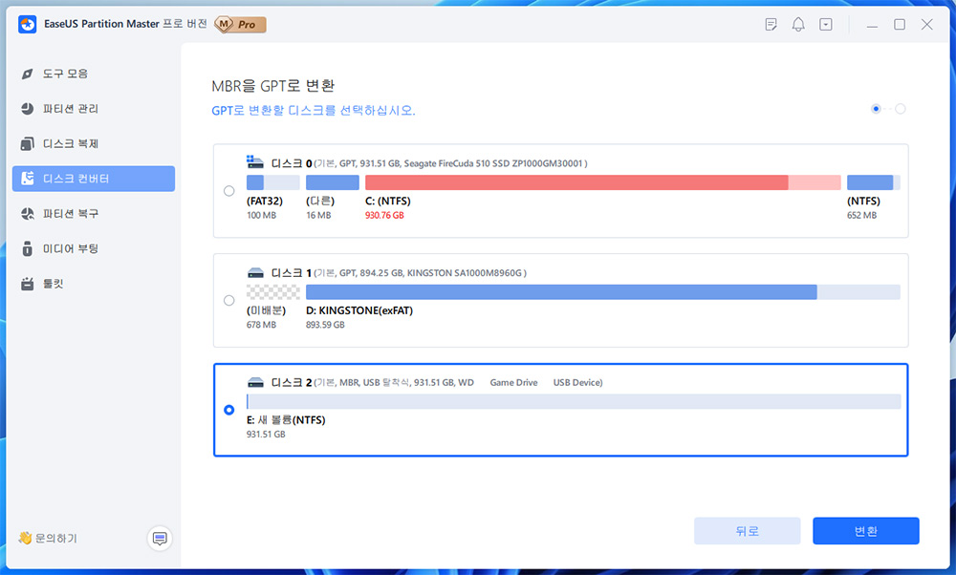Click the 'E: 새 볼륨(NTFS)' label

click(286, 420)
